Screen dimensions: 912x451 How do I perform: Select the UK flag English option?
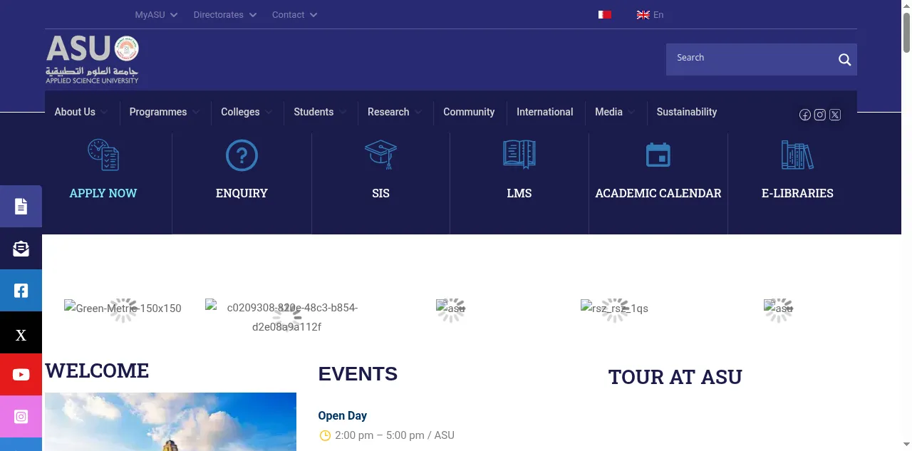tap(650, 15)
